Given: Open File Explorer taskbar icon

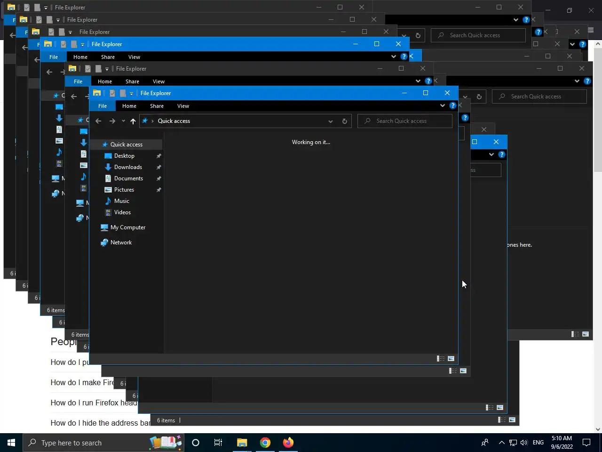Looking at the screenshot, I should click(x=242, y=443).
